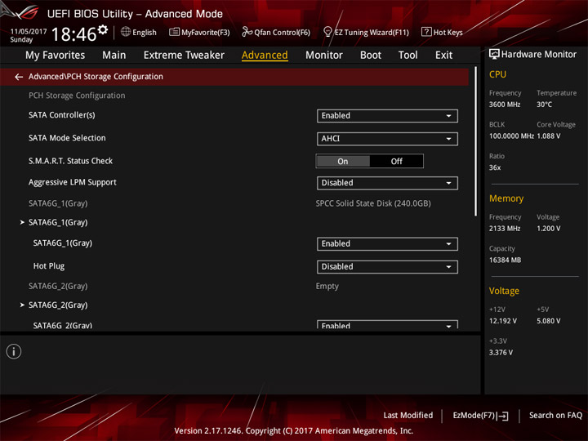
Task: Open the partially visible SATA6G_2(Gray) Enabled dropdown
Action: coord(387,325)
